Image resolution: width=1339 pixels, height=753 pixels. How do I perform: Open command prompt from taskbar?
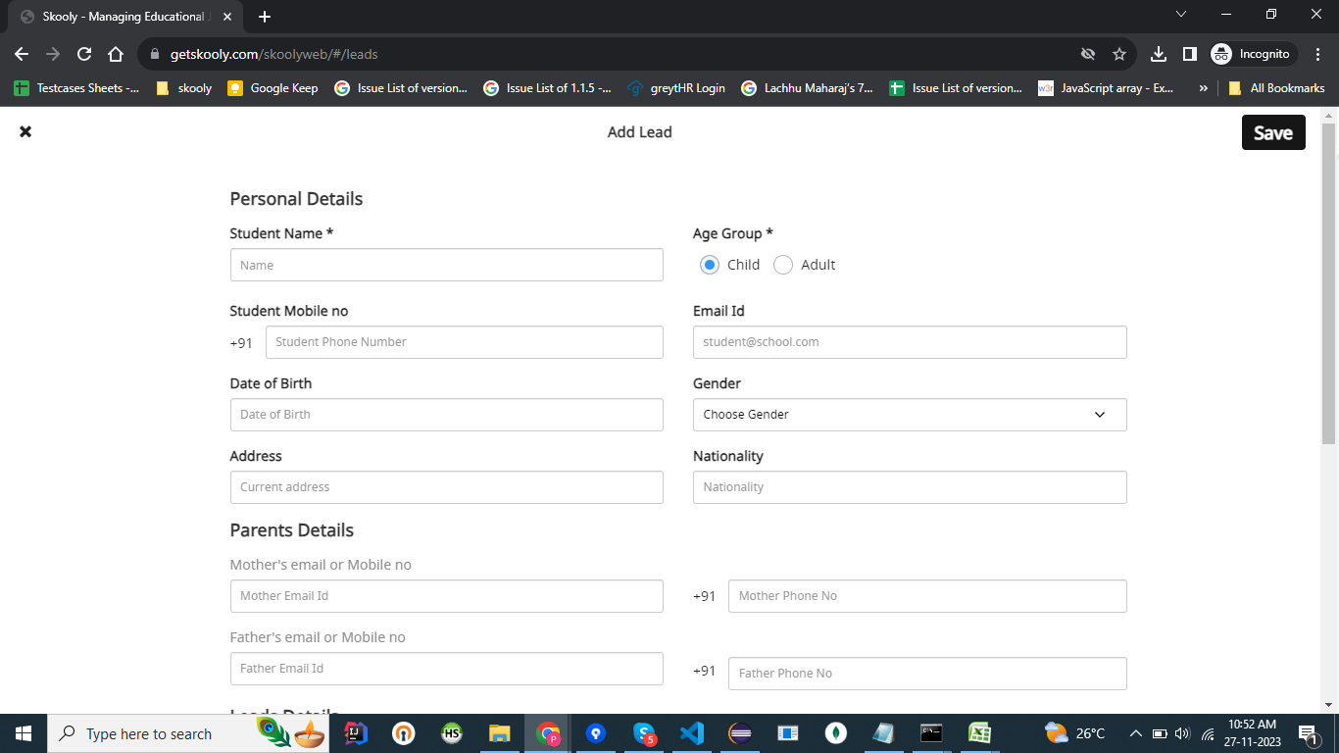click(x=931, y=733)
